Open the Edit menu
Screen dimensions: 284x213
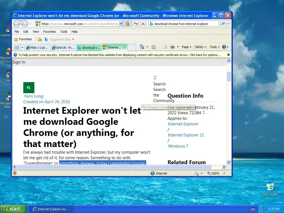[x=26, y=32]
